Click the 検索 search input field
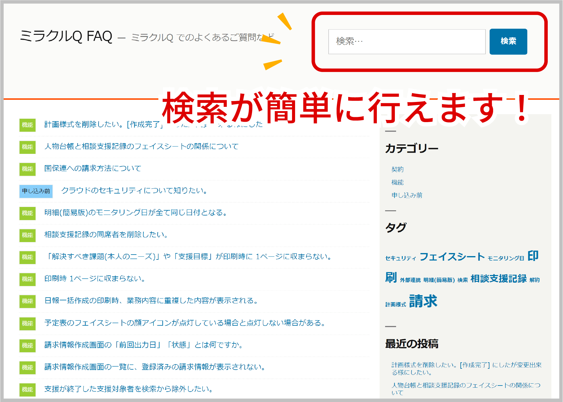 point(407,42)
